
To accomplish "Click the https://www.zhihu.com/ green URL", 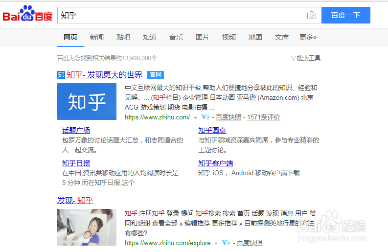I will 158,117.
